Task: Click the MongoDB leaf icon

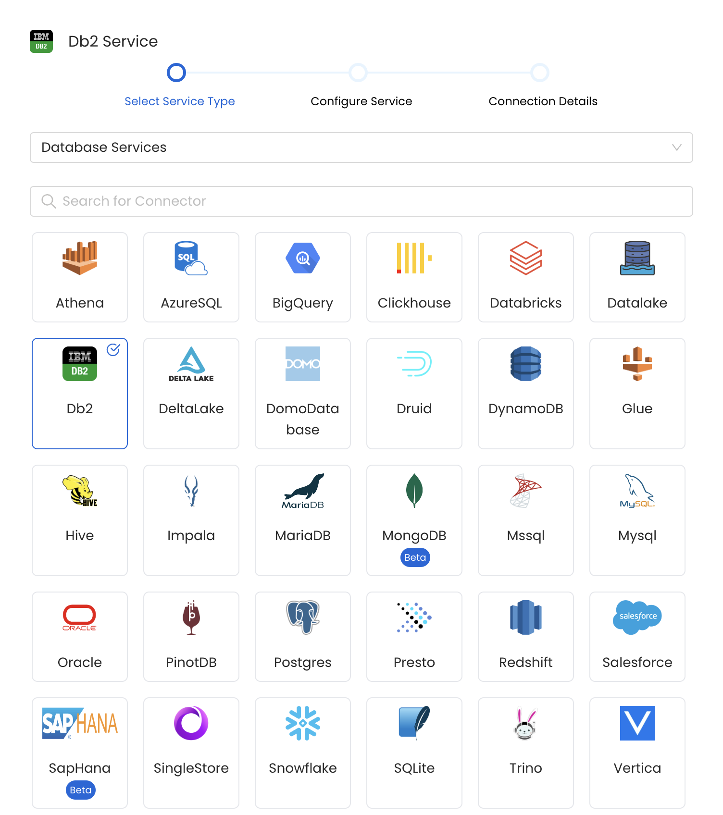Action: [x=414, y=491]
